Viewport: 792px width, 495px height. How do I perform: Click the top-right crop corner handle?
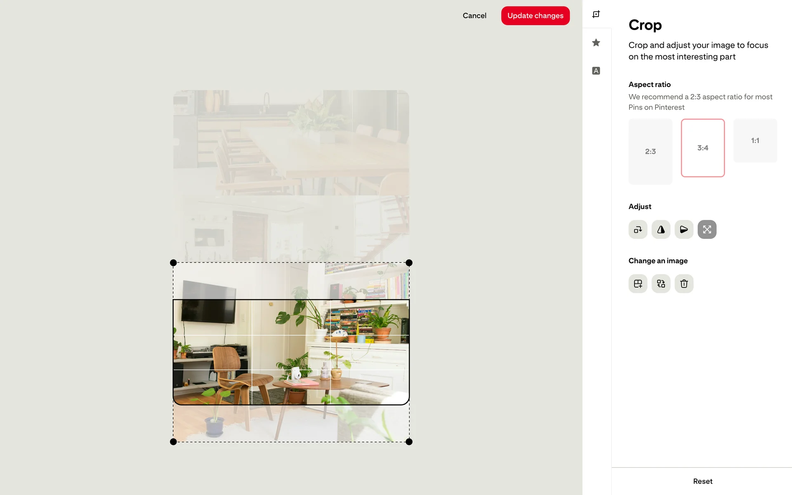coord(409,263)
